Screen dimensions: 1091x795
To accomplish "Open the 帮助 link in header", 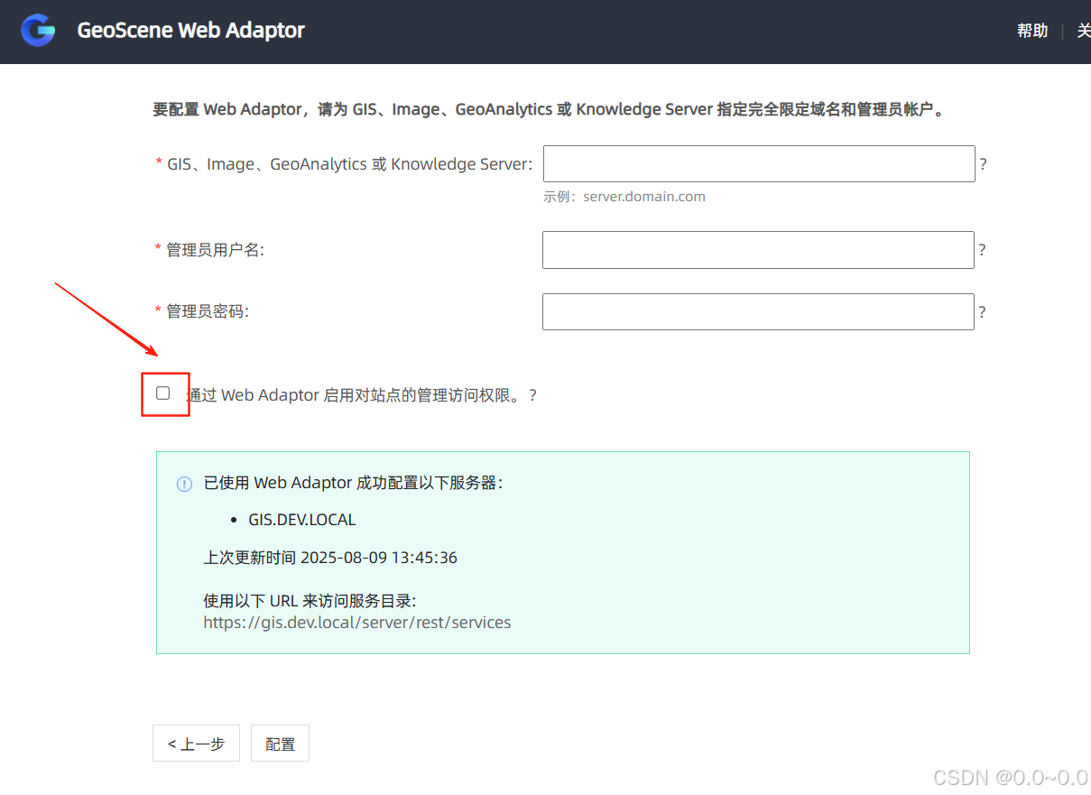I will click(x=1032, y=31).
